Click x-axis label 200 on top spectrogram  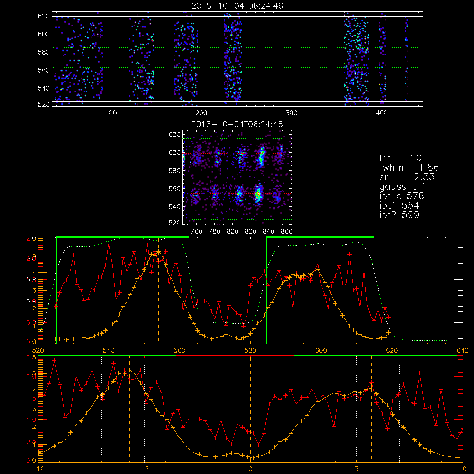[201, 113]
